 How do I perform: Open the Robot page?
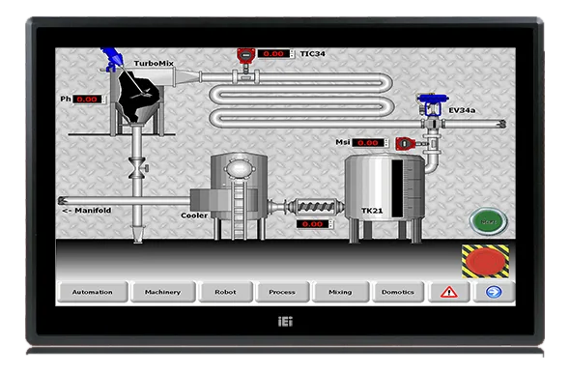(x=225, y=292)
